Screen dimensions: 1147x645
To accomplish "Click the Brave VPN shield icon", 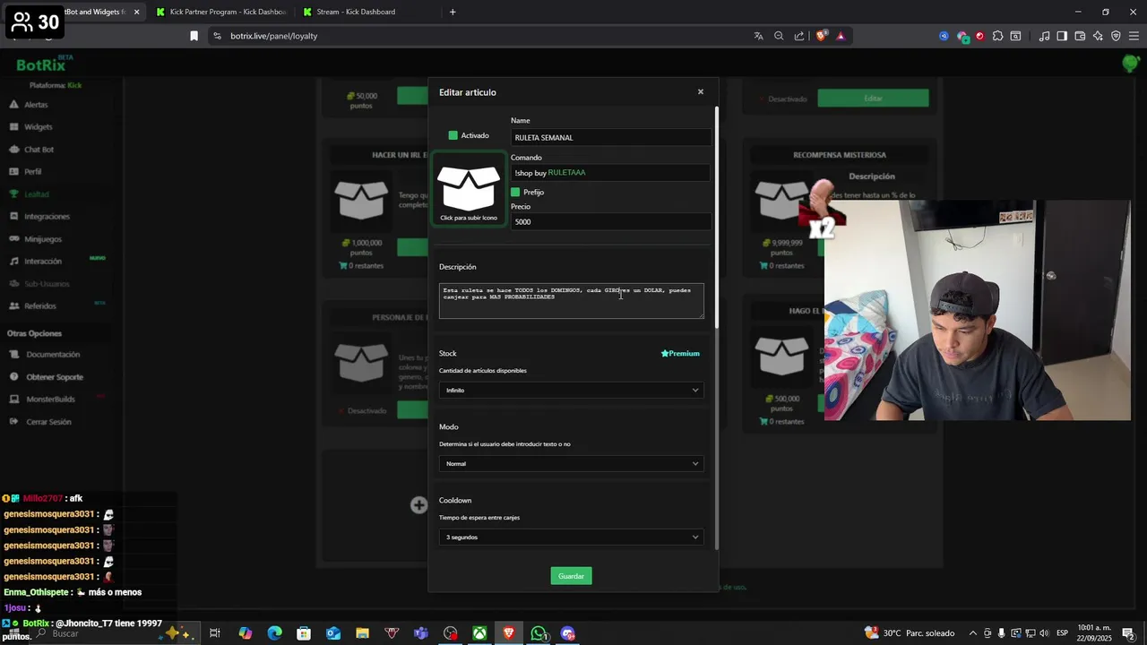I will pyautogui.click(x=1116, y=36).
